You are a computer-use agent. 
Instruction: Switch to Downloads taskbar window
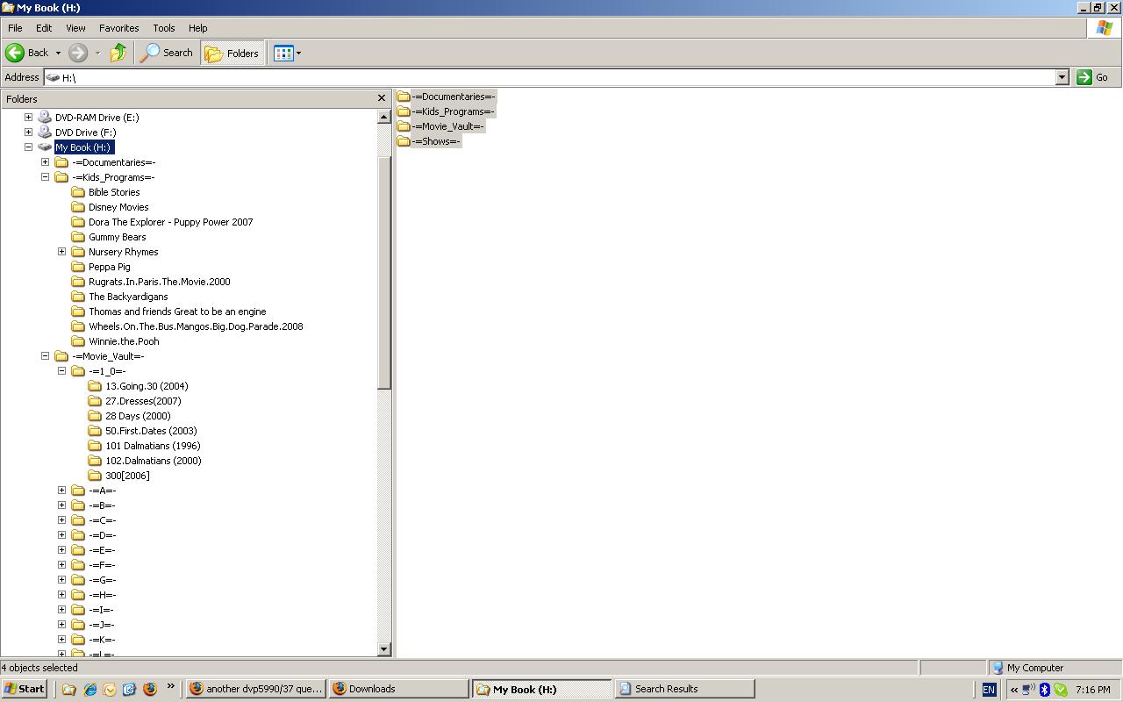399,689
